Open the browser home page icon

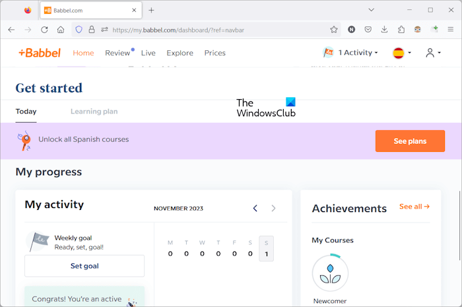tap(61, 30)
